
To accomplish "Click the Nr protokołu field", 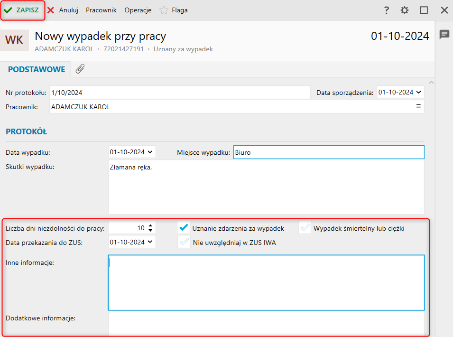I will (180, 93).
